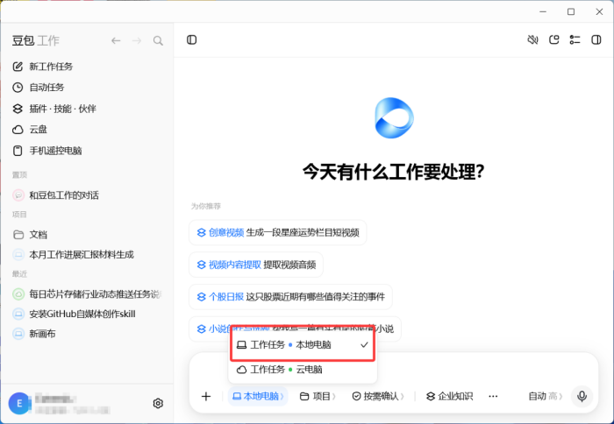Viewport: 614px width, 424px height.
Task: Select suggestion 个股日报 about stock events
Action: (290, 297)
